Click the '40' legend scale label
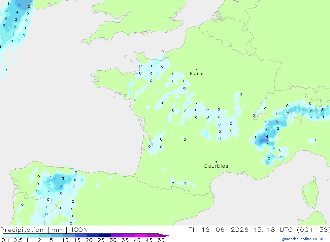 click(137, 240)
